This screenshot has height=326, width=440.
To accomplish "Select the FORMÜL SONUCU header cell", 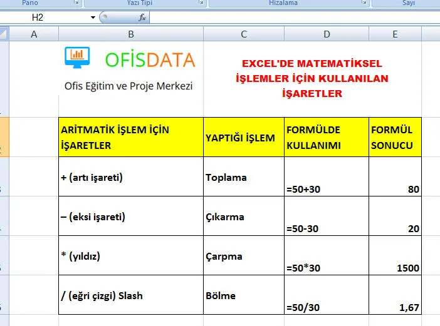I will point(395,138).
